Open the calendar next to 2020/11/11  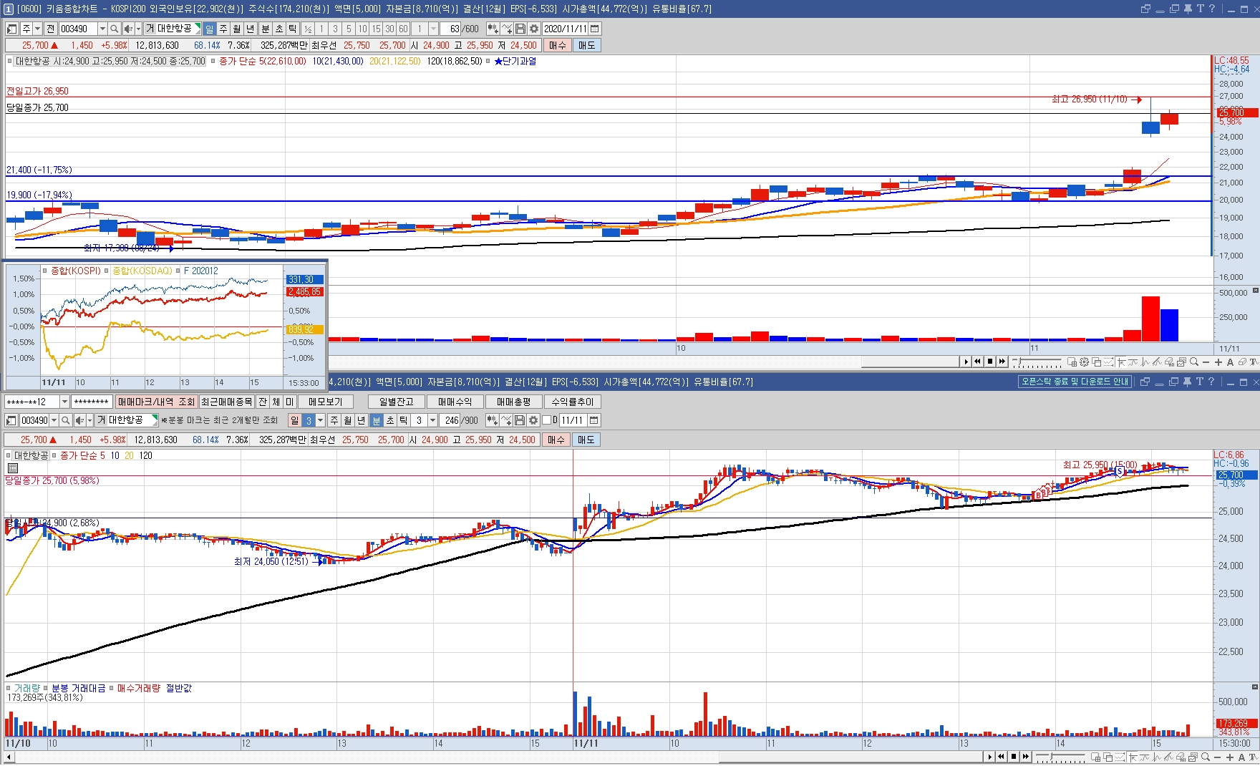click(595, 29)
